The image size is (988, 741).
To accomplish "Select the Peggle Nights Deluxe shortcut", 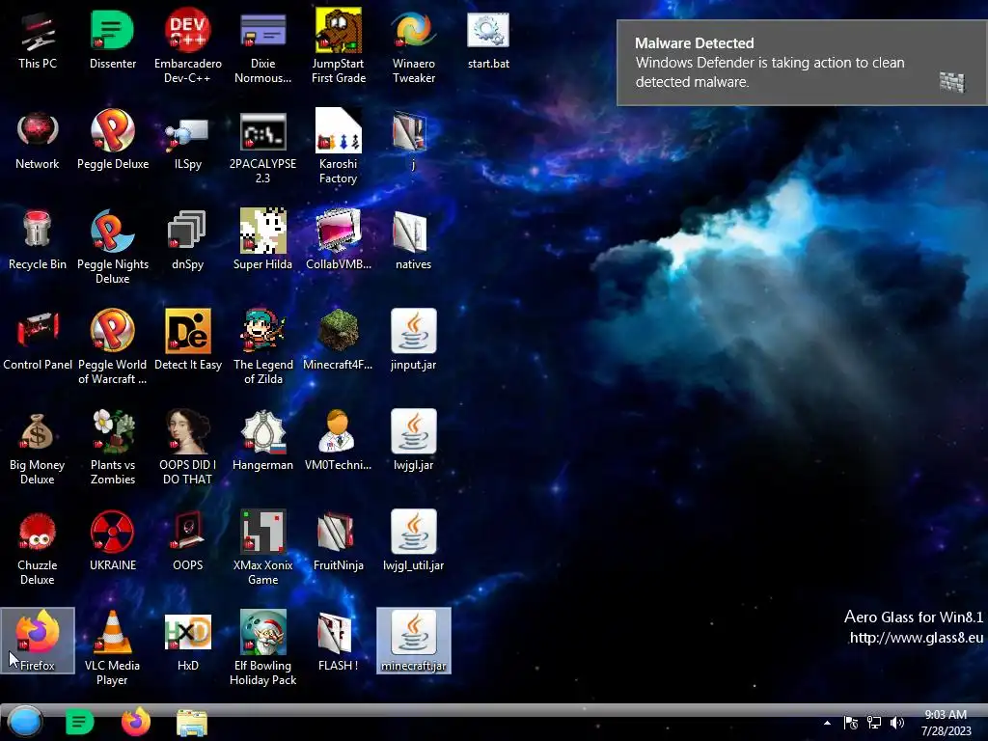I will [x=112, y=248].
